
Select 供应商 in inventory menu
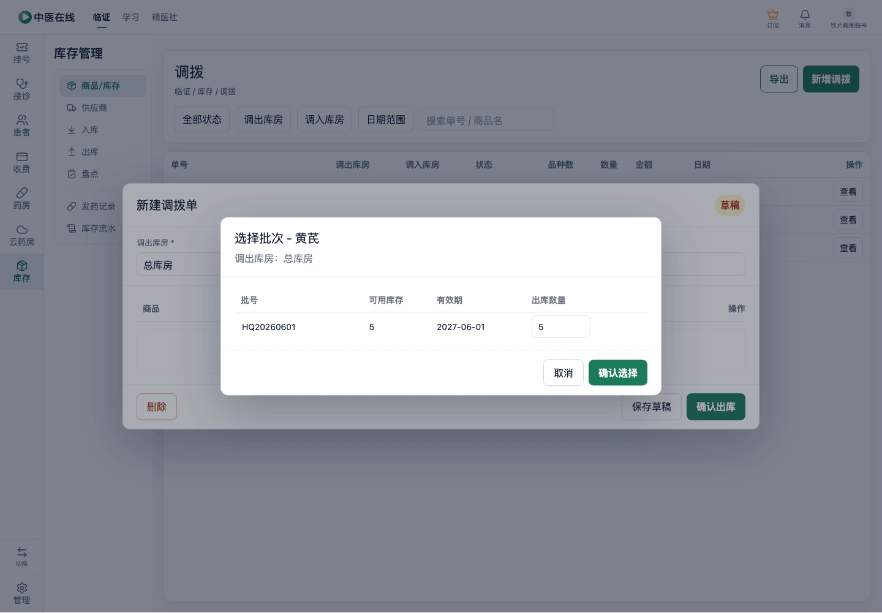103,108
